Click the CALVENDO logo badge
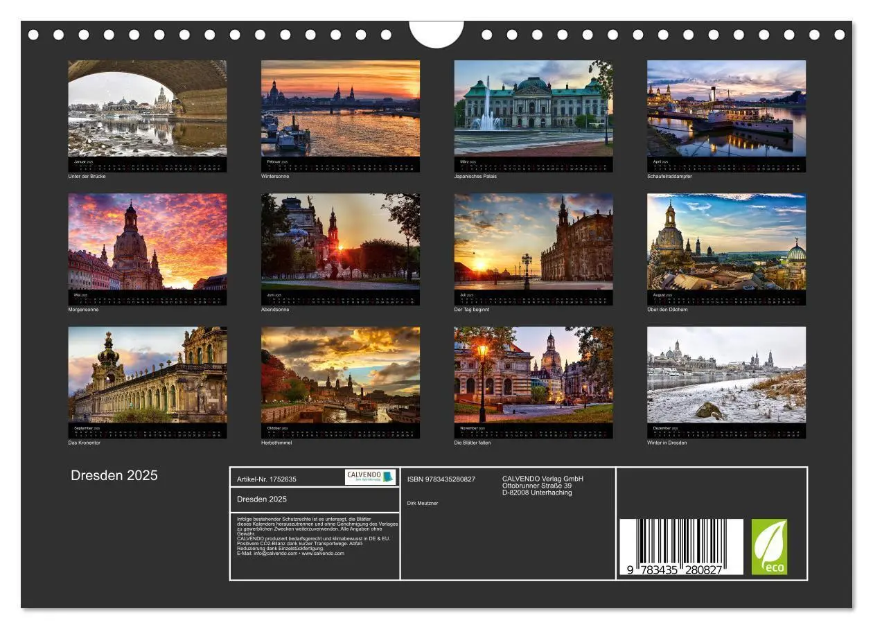Viewport: 873px width, 629px height. [x=371, y=477]
